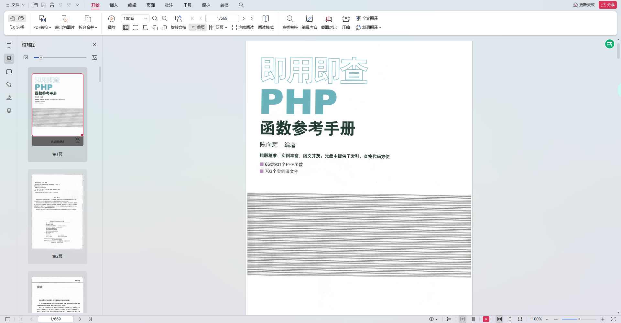This screenshot has width=621, height=323.
Task: Open 文件 menu dropdown
Action: click(15, 5)
